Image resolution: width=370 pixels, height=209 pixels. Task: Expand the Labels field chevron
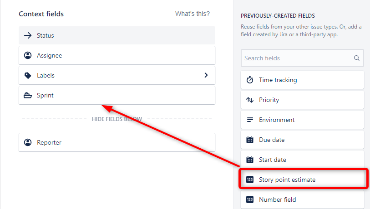tap(206, 75)
